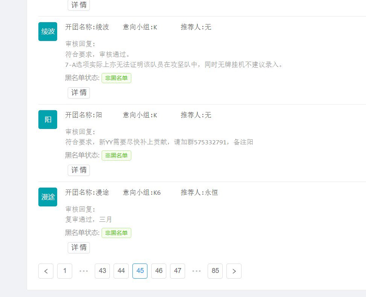
Task: Go to page 46
Action: pyautogui.click(x=159, y=271)
